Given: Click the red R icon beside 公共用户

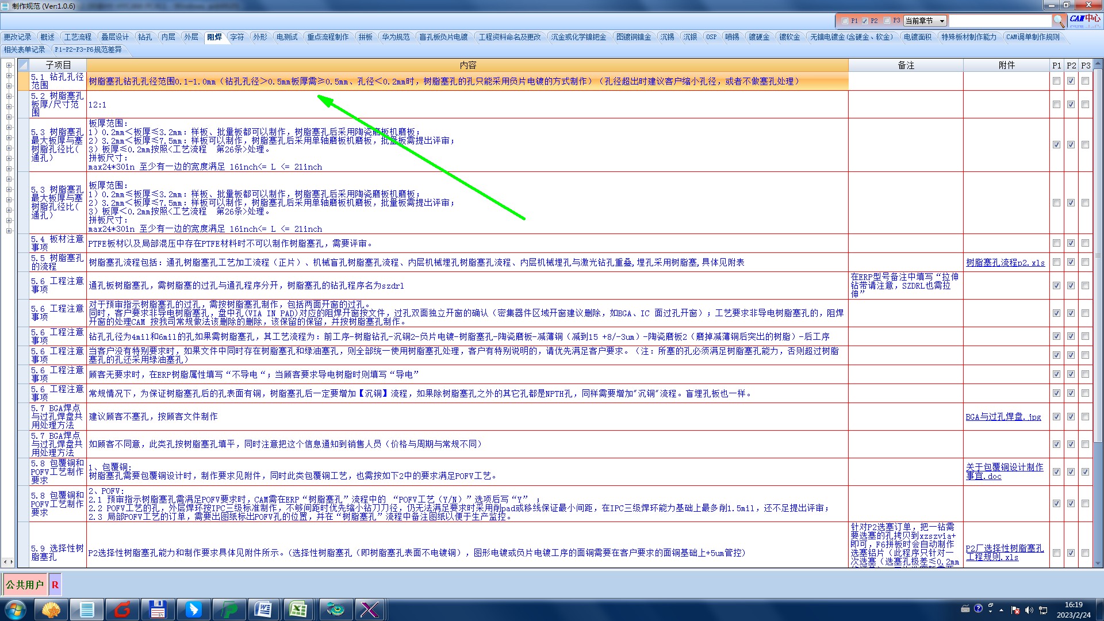Looking at the screenshot, I should [55, 585].
